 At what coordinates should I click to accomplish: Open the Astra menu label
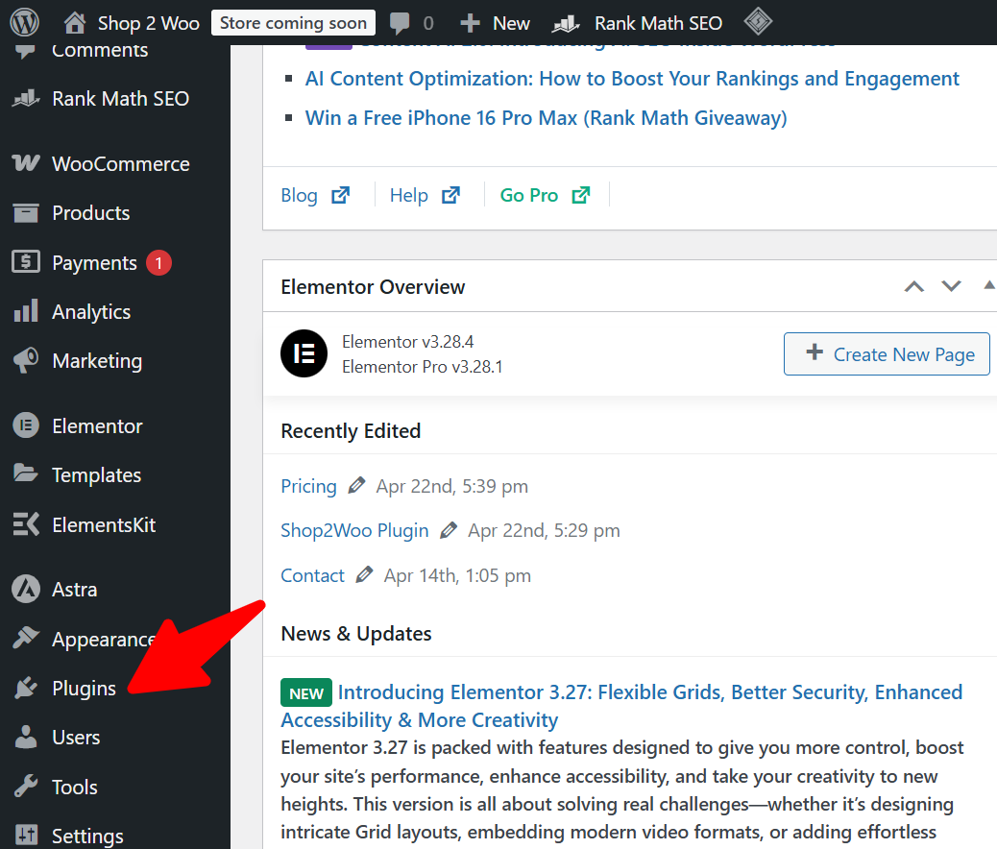pyautogui.click(x=74, y=590)
